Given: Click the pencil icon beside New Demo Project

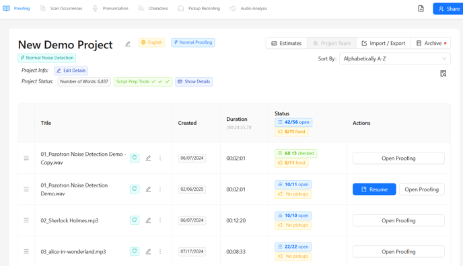Looking at the screenshot, I should coord(128,44).
